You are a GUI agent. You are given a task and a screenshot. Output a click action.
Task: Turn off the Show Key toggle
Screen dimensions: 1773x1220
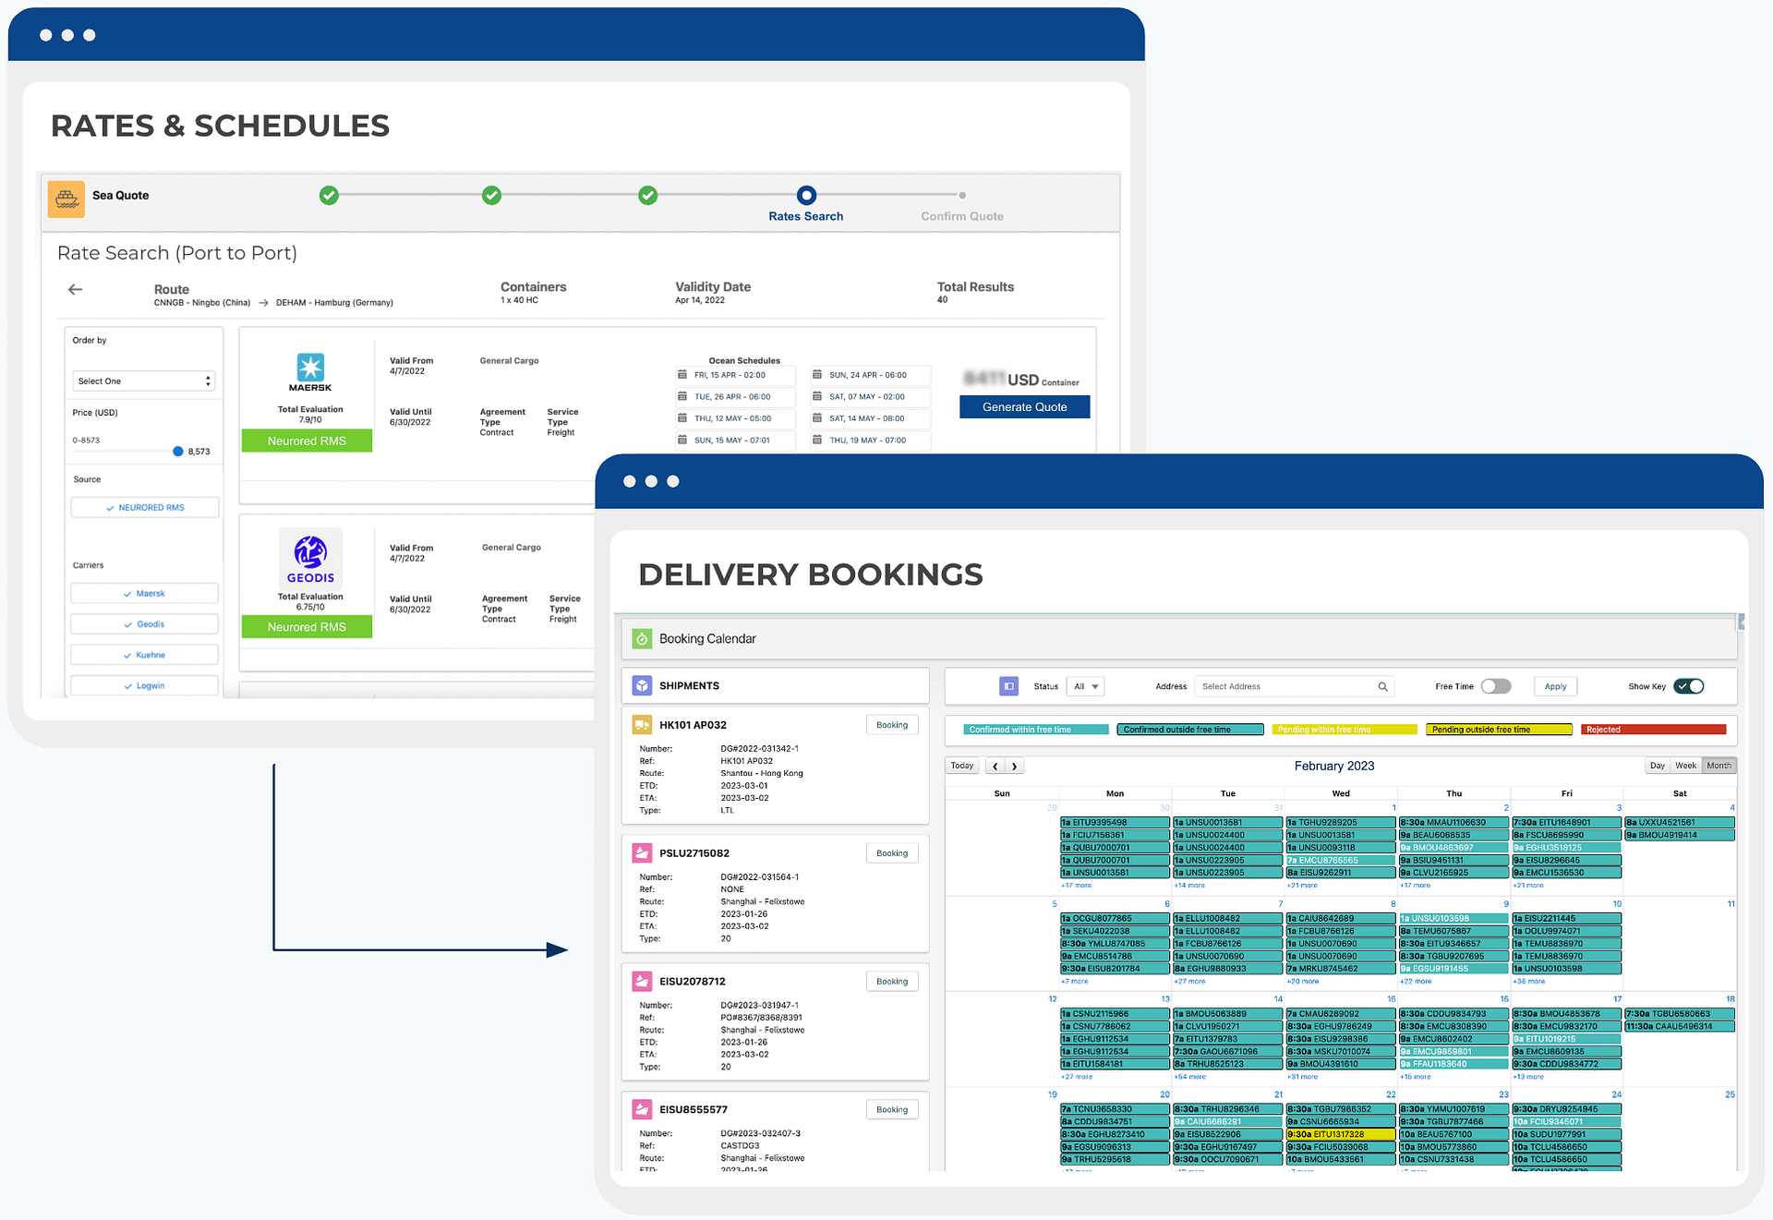click(1689, 686)
